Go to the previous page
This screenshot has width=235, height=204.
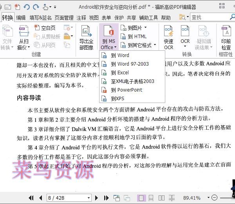pyautogui.click(x=40, y=198)
